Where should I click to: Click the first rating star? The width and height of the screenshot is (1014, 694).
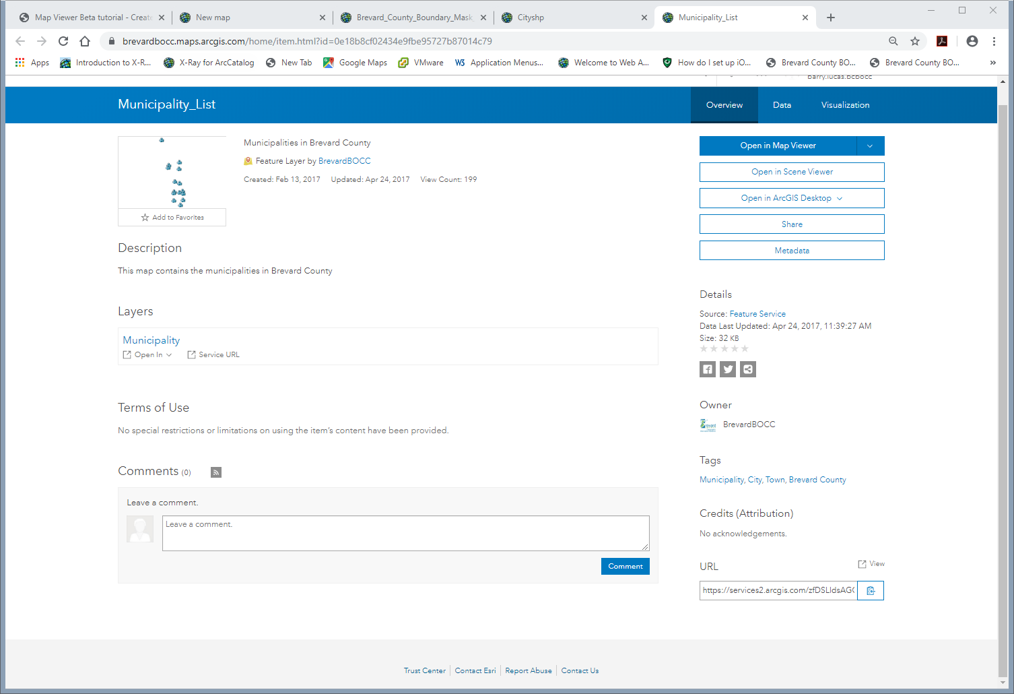click(704, 348)
